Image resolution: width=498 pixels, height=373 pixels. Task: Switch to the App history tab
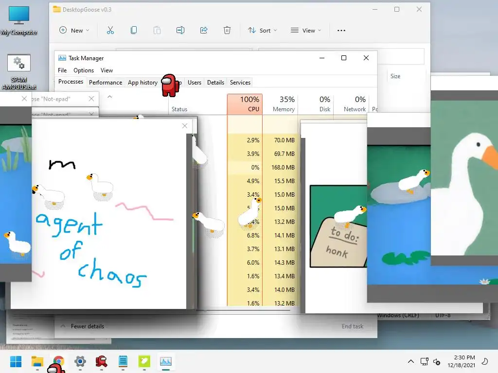click(x=142, y=83)
